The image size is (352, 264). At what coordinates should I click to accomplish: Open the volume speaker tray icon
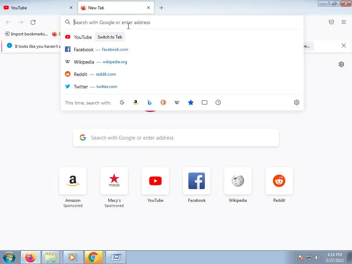[x=317, y=257]
